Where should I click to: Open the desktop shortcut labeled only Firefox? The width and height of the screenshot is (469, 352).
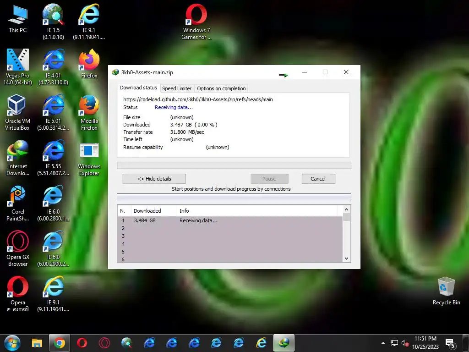(89, 64)
